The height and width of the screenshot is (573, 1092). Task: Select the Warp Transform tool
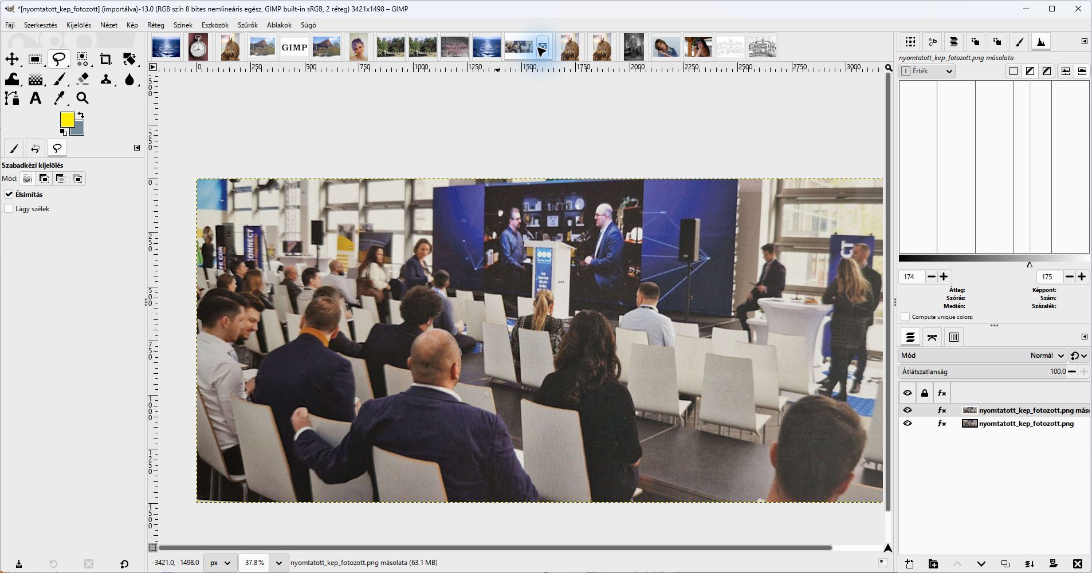click(x=12, y=79)
